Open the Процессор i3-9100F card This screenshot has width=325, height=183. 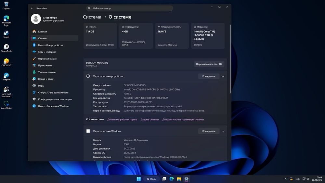click(208, 36)
